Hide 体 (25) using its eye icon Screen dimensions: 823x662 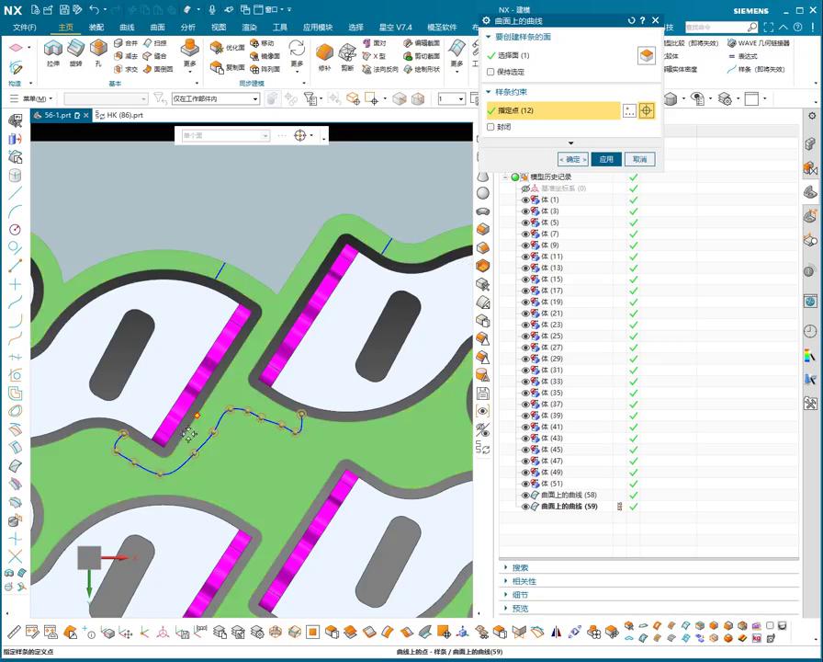526,337
